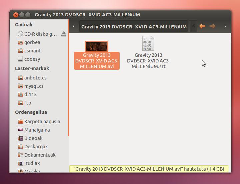Close the file manager window
Viewport: 240px width, 184px height.
tap(16, 15)
